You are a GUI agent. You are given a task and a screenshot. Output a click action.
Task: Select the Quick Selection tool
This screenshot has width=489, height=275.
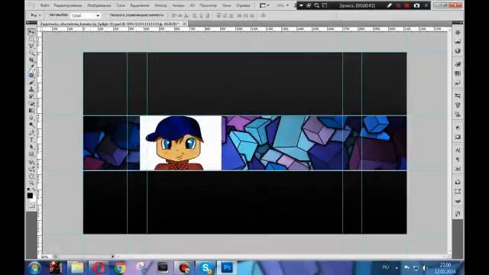click(31, 53)
